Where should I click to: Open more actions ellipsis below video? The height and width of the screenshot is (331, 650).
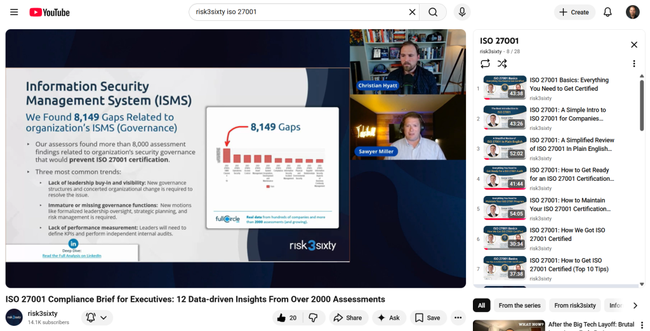[x=458, y=318]
